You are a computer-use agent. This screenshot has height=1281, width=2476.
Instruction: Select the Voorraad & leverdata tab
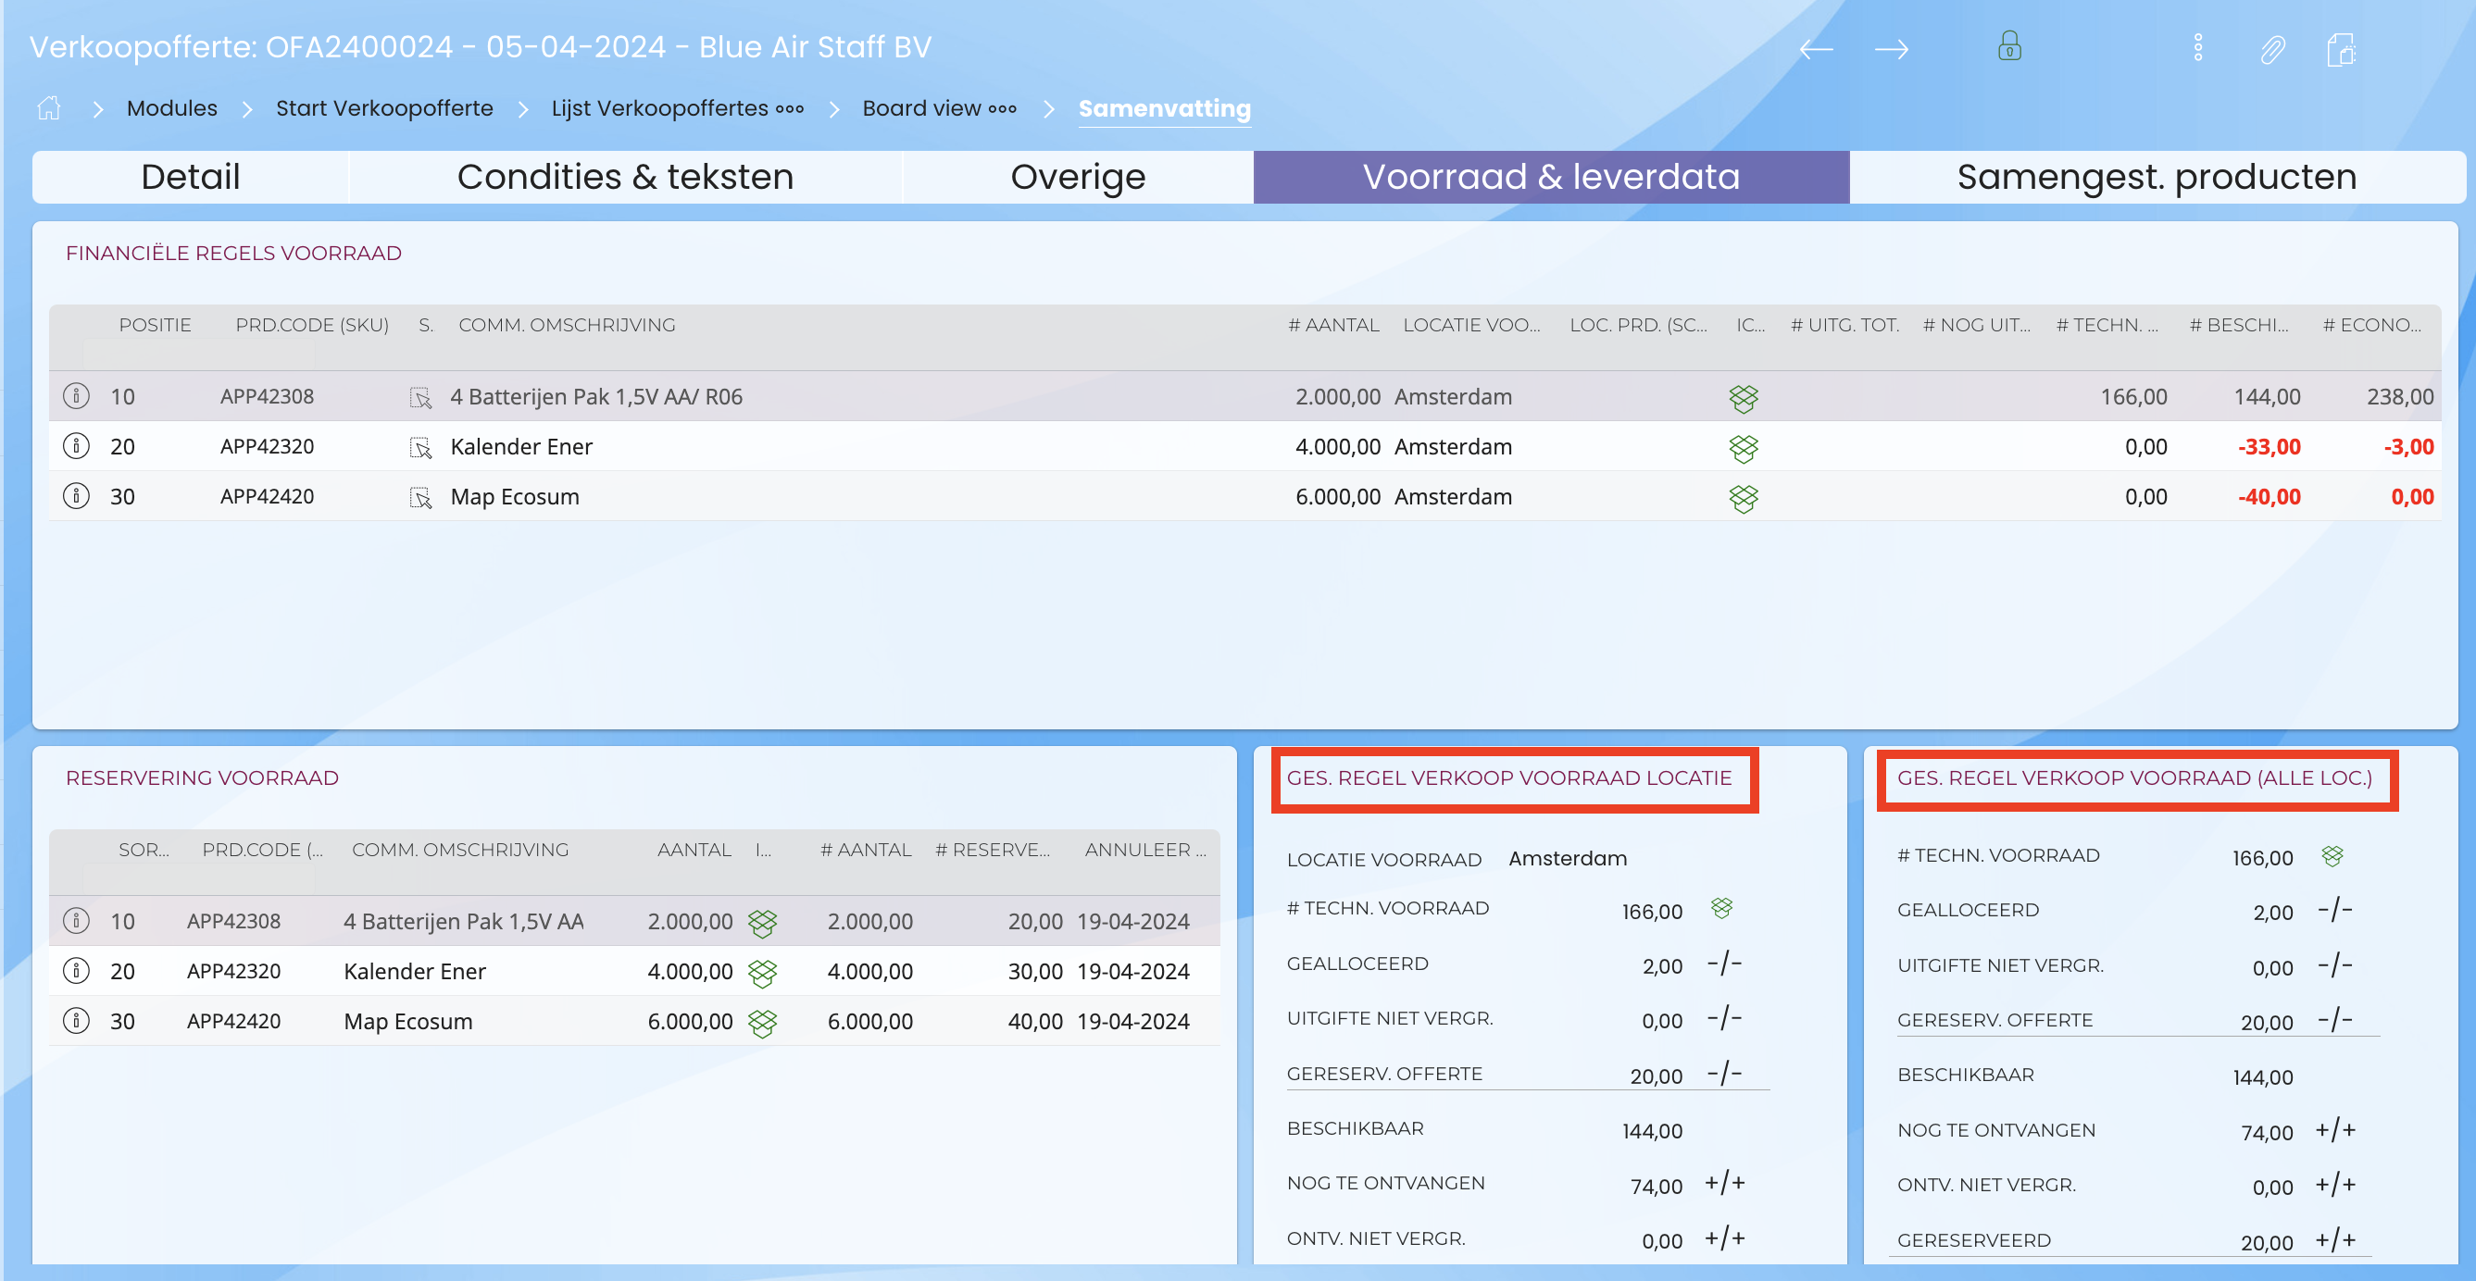click(1550, 177)
